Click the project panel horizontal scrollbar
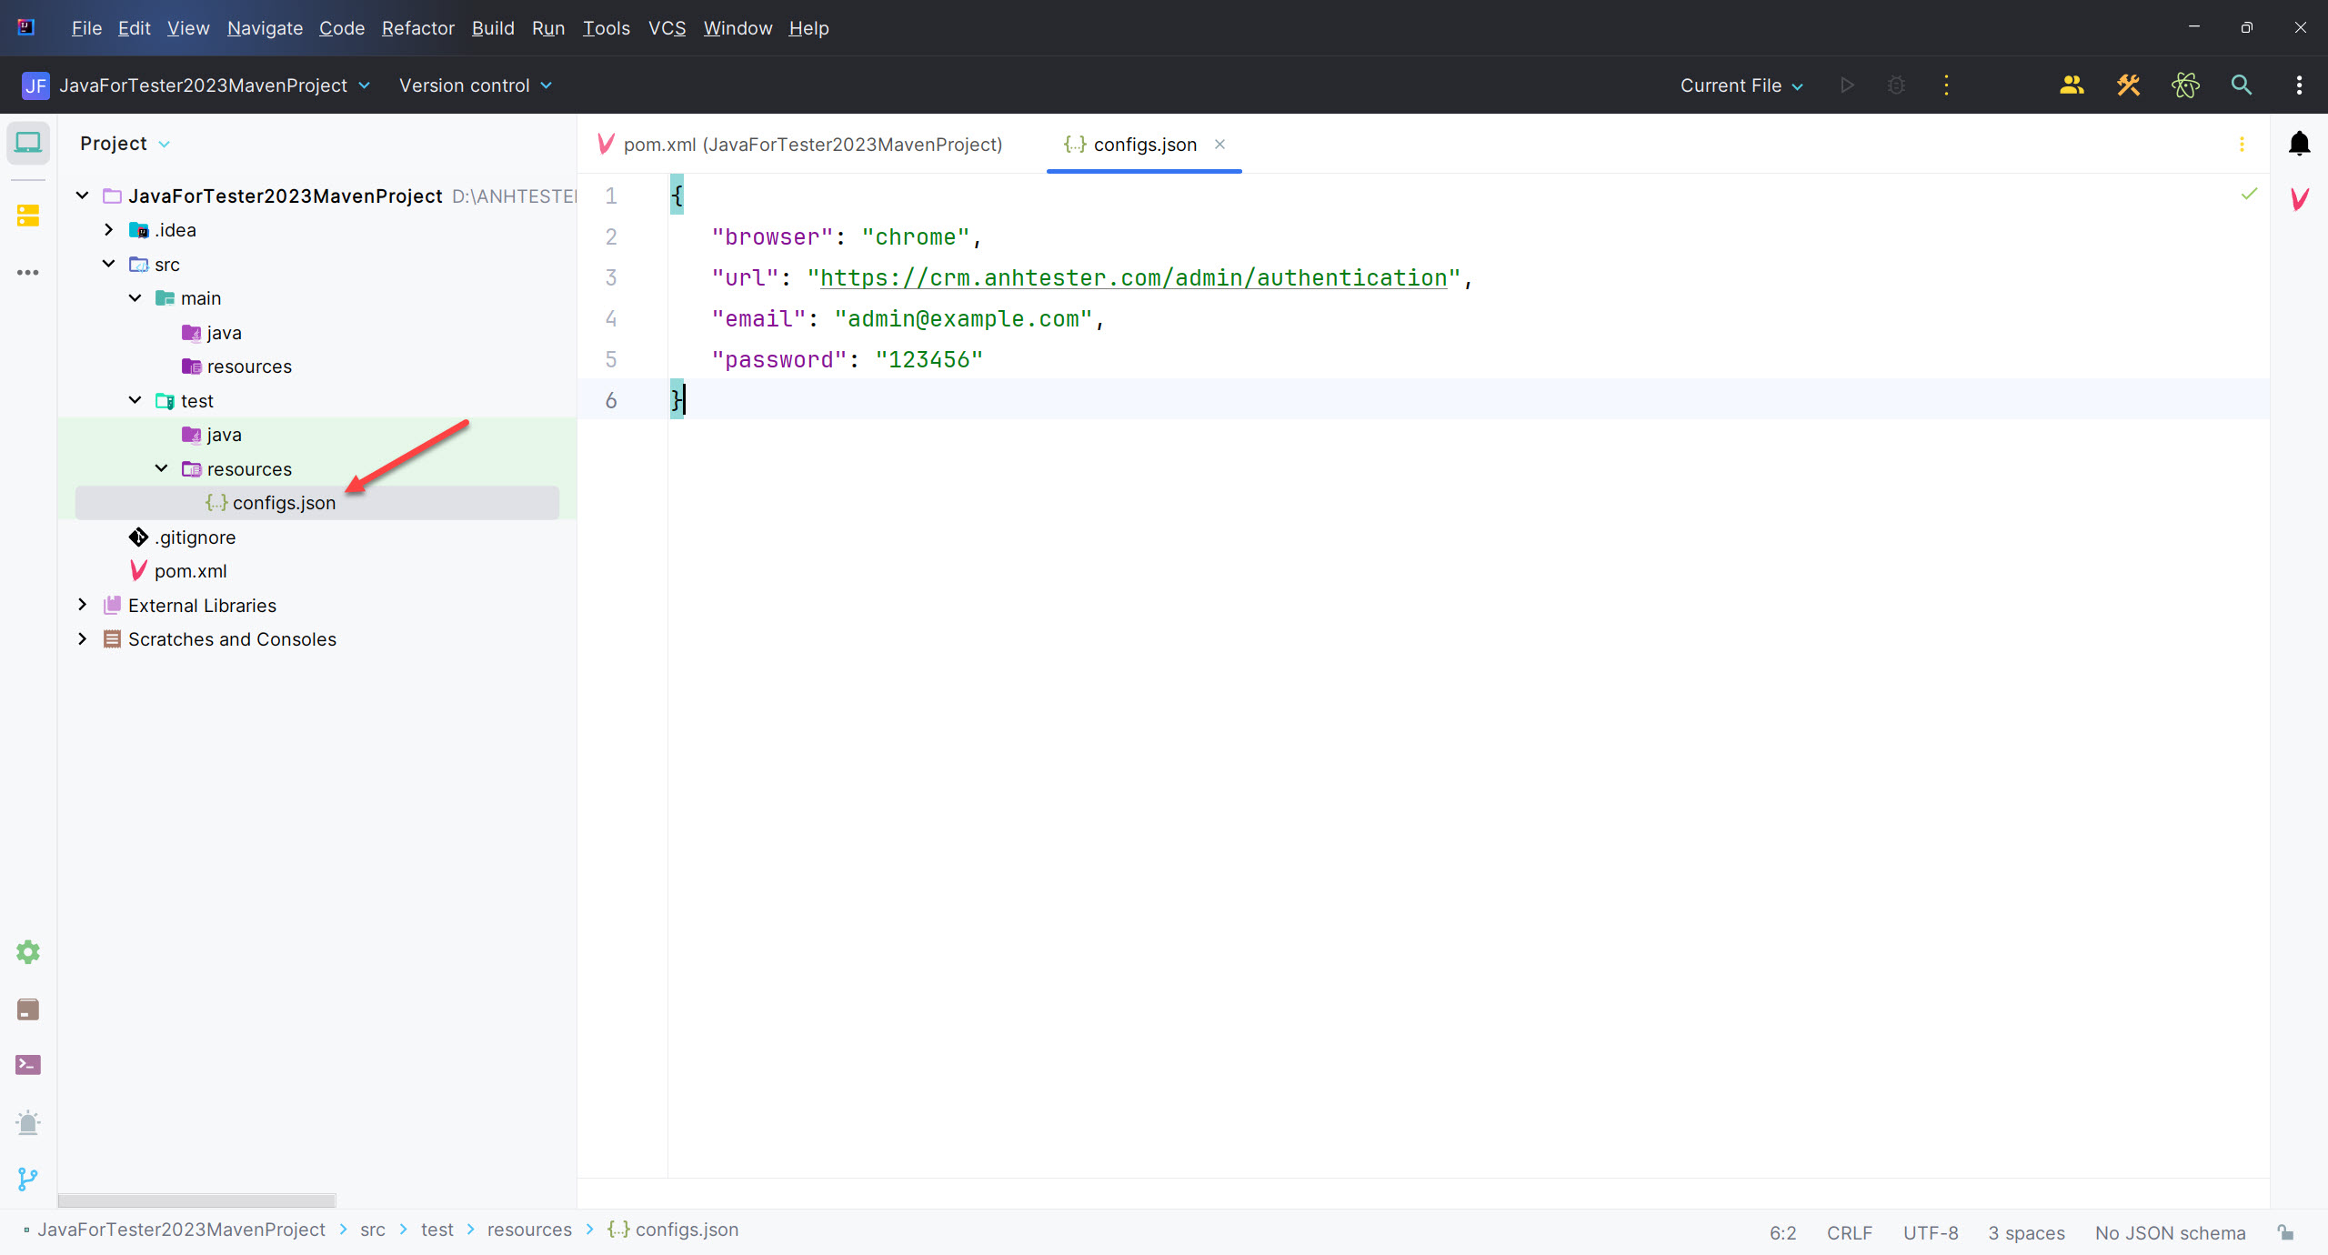 [x=197, y=1200]
